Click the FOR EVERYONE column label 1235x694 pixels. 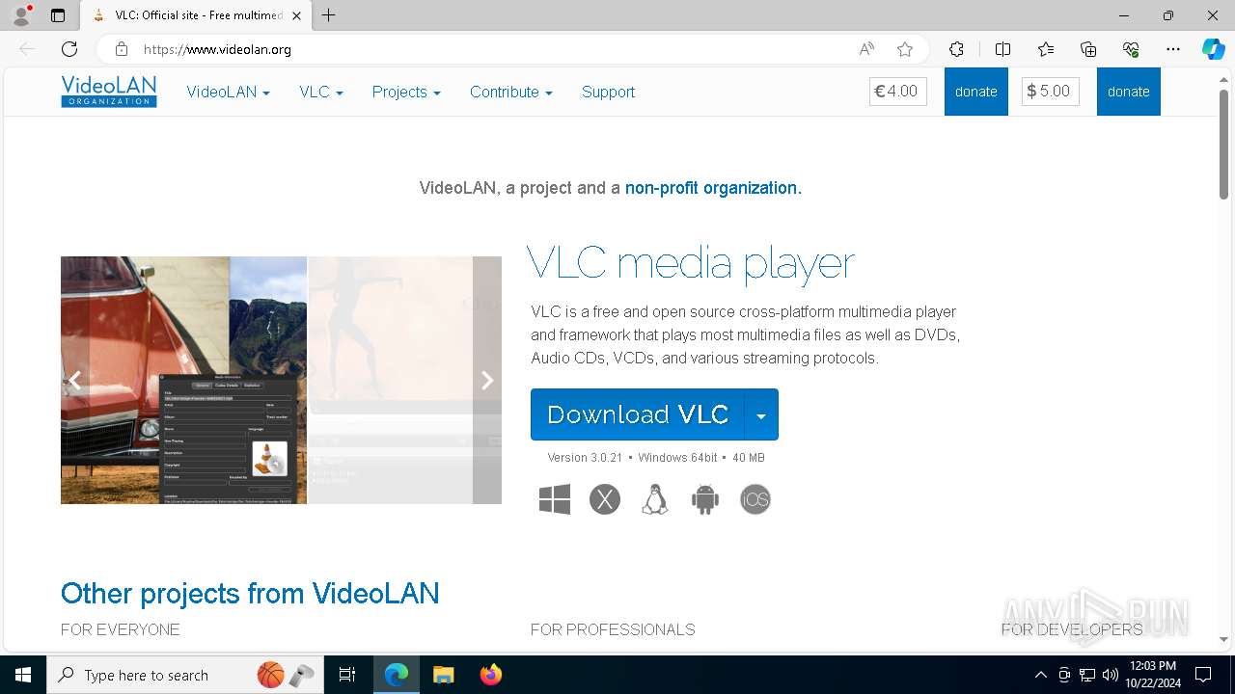[x=121, y=629]
